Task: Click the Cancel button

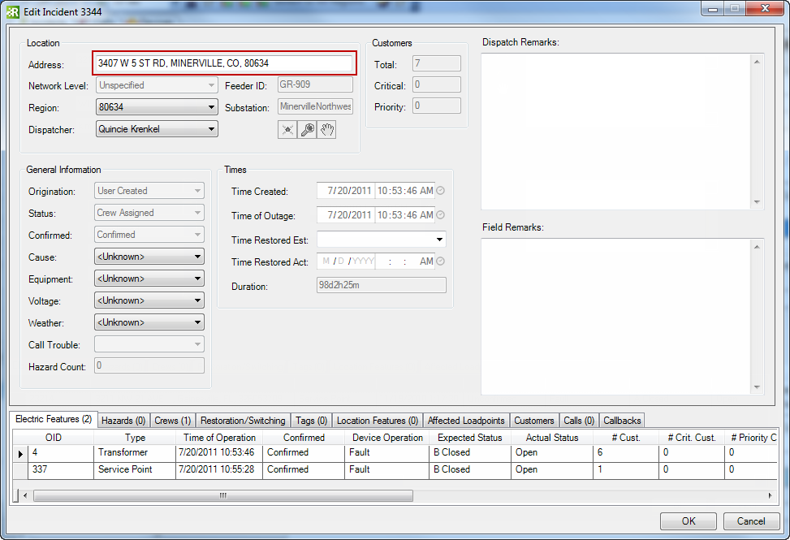Action: [750, 521]
